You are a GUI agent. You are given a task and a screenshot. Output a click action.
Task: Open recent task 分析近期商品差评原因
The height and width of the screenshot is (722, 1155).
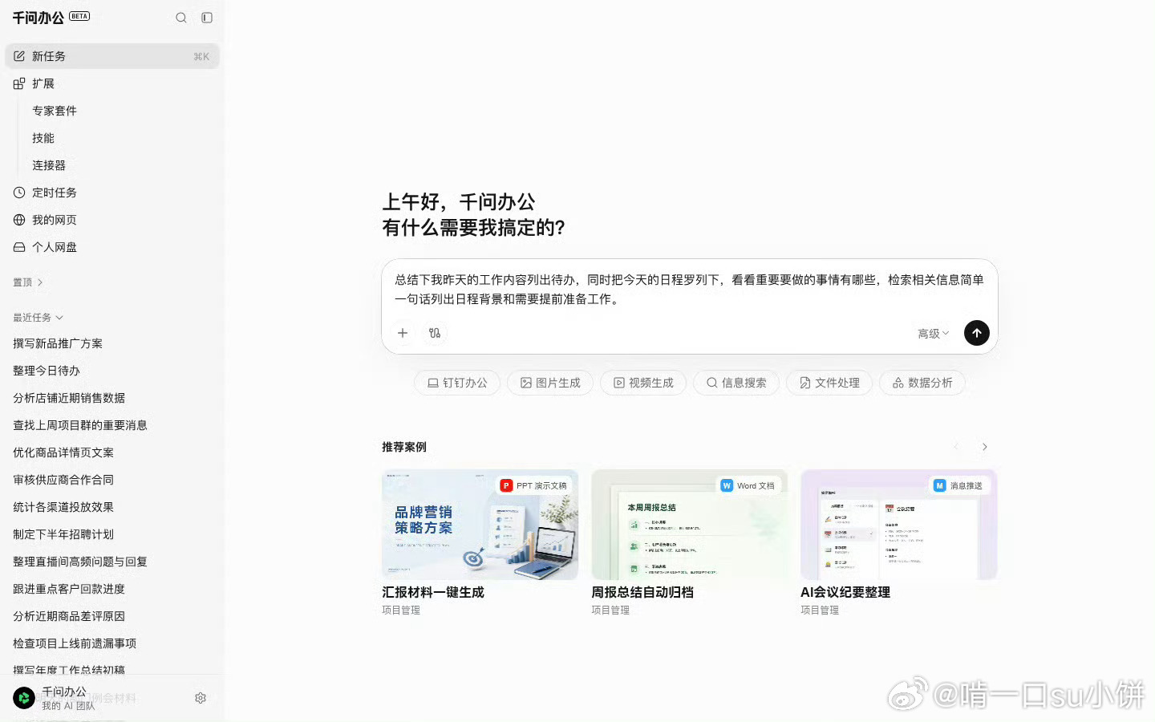pyautogui.click(x=69, y=616)
